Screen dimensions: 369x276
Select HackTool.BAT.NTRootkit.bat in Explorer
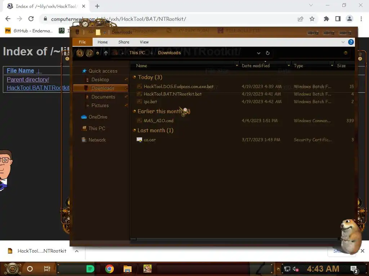pyautogui.click(x=173, y=94)
